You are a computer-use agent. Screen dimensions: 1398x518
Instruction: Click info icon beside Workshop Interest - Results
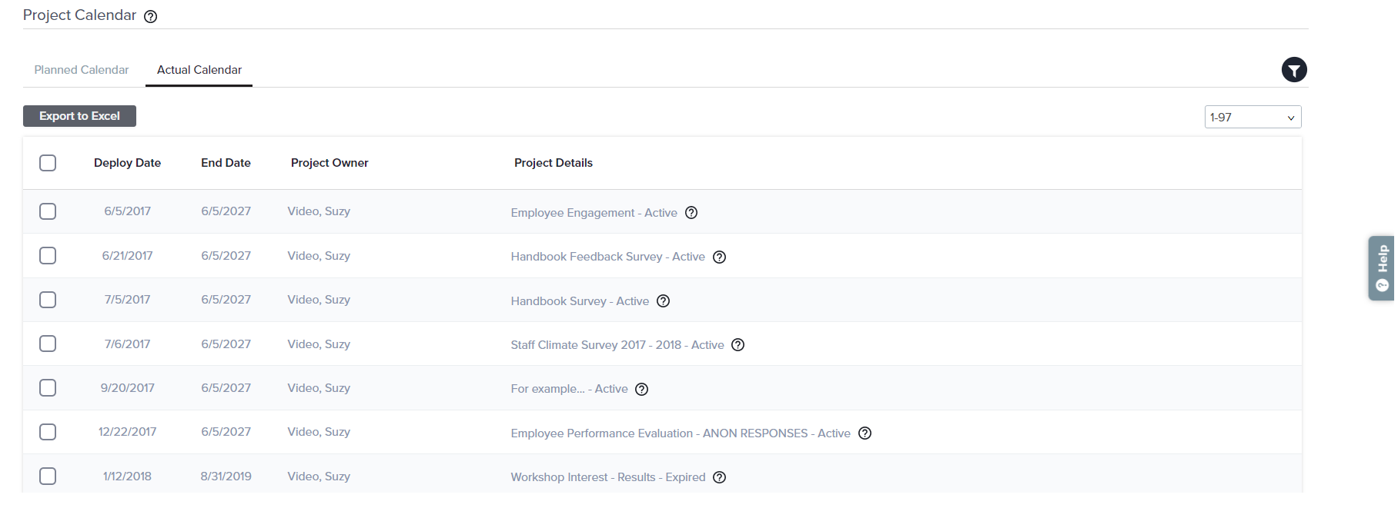(719, 477)
